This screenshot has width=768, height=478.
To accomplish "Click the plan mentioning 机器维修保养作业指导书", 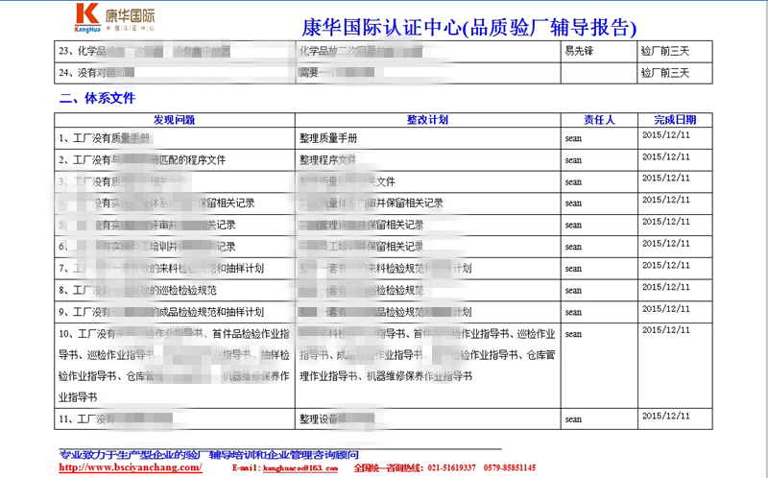I will (x=428, y=366).
